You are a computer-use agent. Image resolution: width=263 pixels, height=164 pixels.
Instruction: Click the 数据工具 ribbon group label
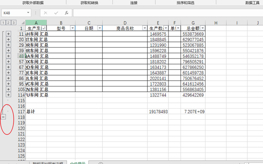coord(252,3)
